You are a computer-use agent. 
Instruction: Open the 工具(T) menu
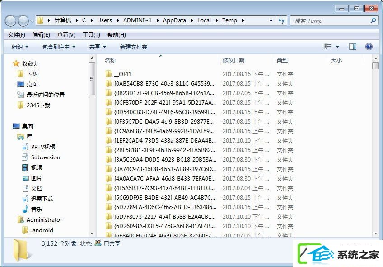pos(91,35)
